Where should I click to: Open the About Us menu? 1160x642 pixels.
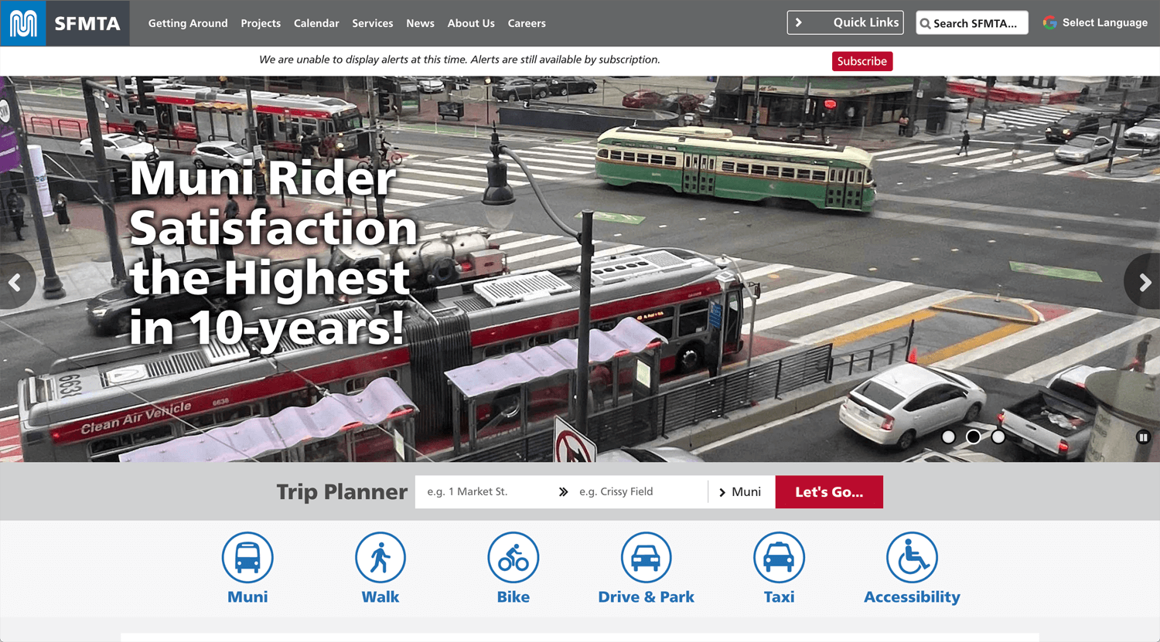pos(471,23)
